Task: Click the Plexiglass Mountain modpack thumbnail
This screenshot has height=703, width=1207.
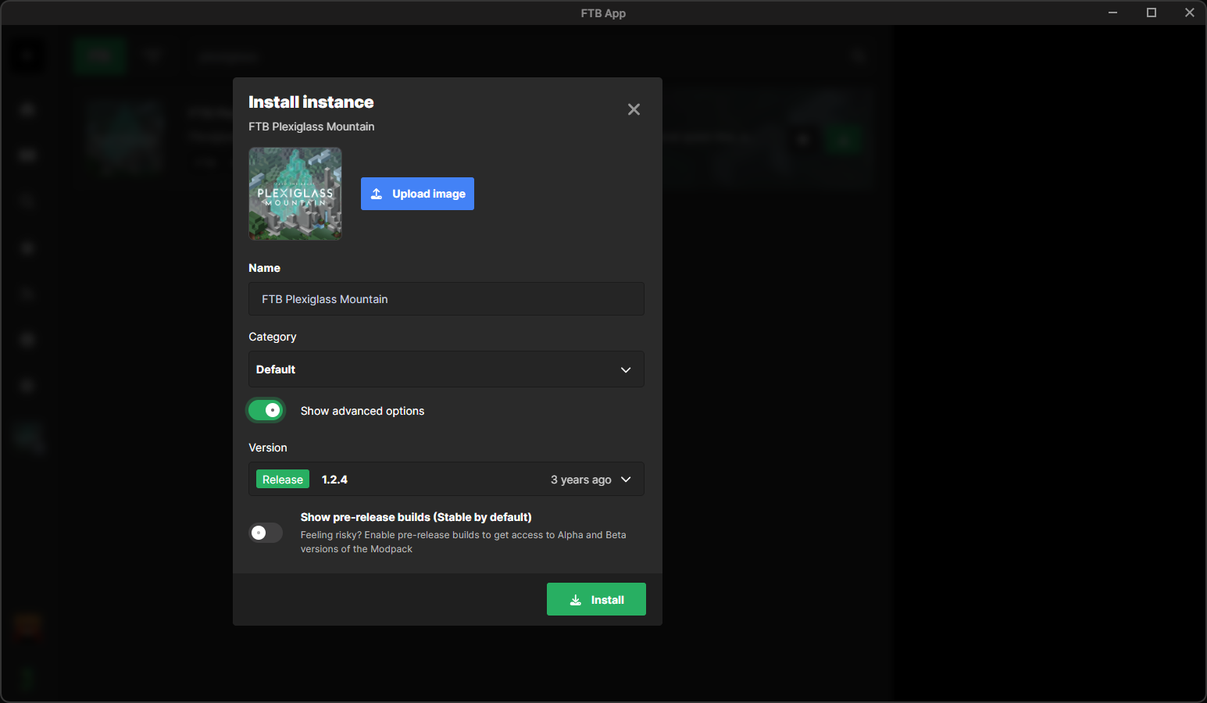Action: [x=295, y=194]
